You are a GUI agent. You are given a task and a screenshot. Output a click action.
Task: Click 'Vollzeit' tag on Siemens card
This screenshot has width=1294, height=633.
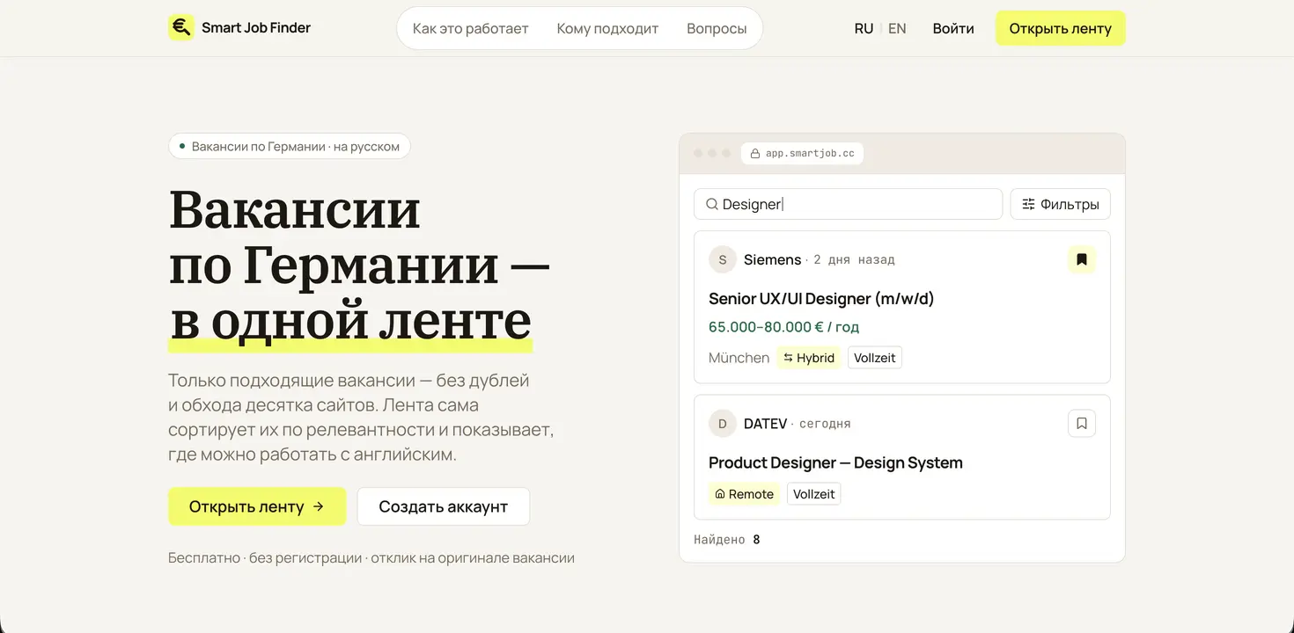[x=875, y=358]
